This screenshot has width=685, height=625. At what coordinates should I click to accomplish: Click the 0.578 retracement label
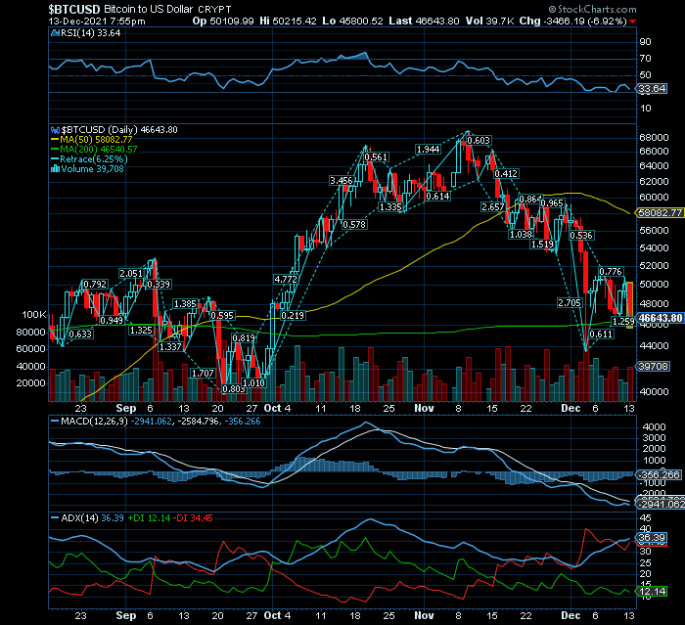pyautogui.click(x=354, y=225)
